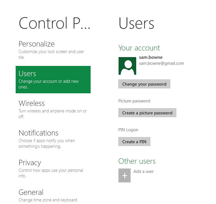Click the Other users section heading

(137, 161)
